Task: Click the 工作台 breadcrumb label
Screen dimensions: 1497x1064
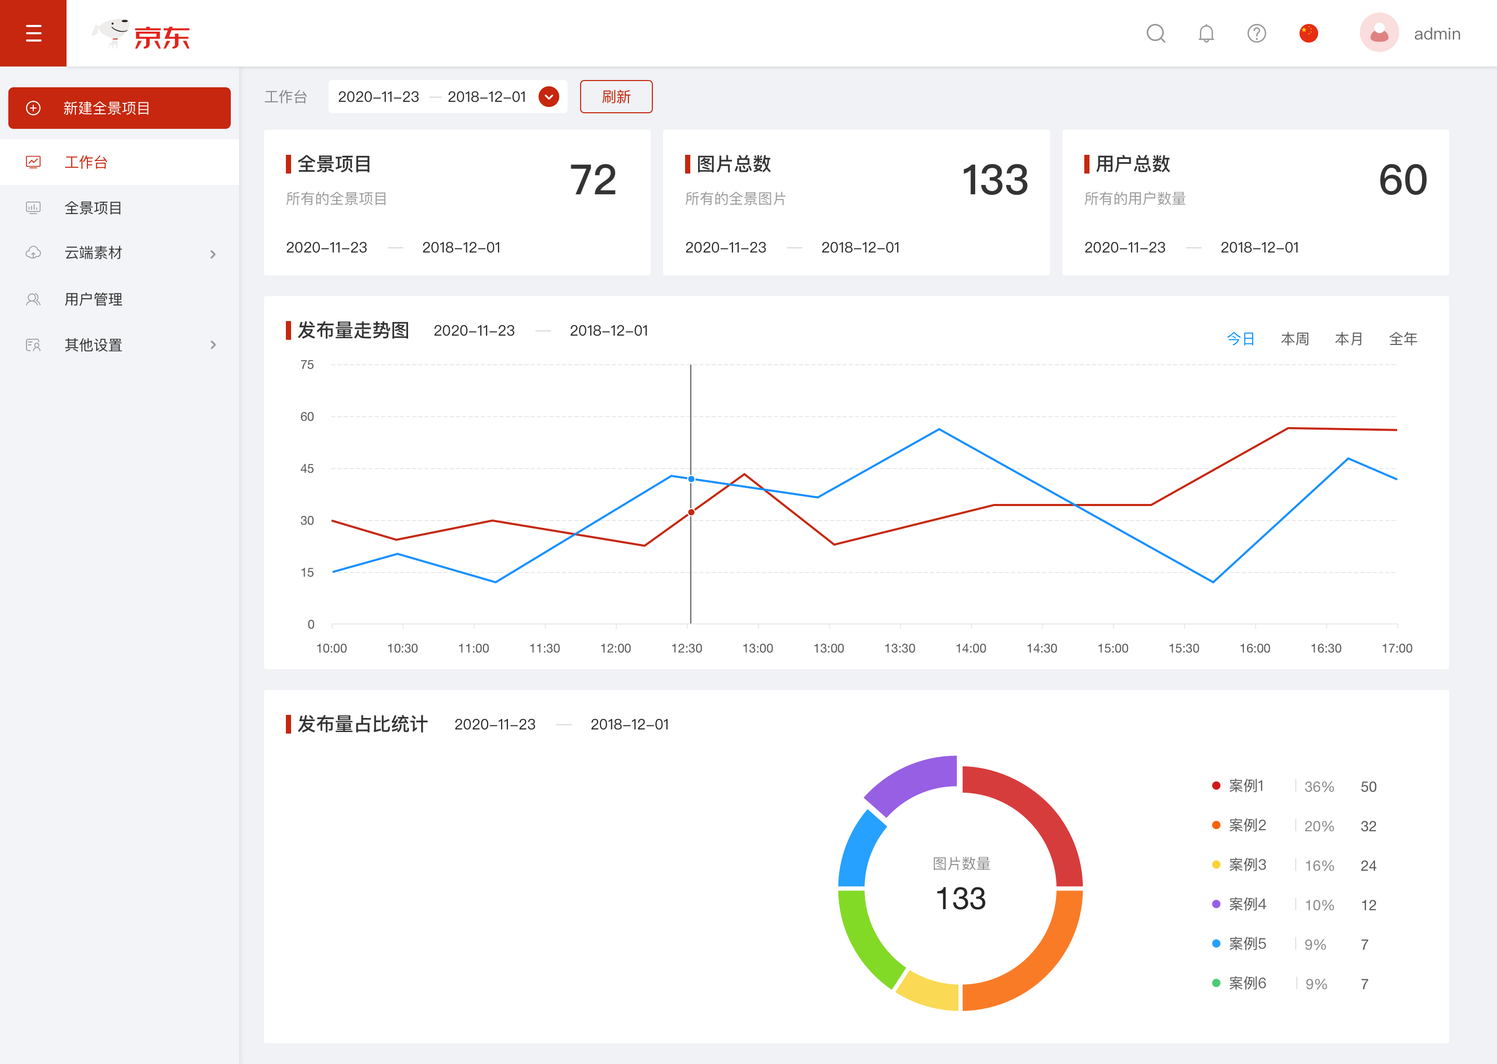Action: 286,97
